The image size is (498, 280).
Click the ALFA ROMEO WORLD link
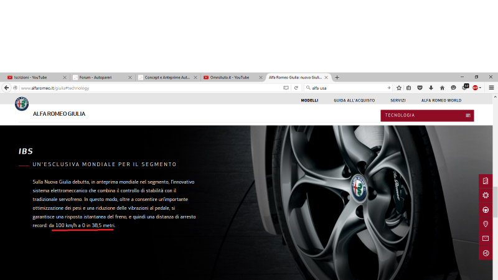[441, 100]
